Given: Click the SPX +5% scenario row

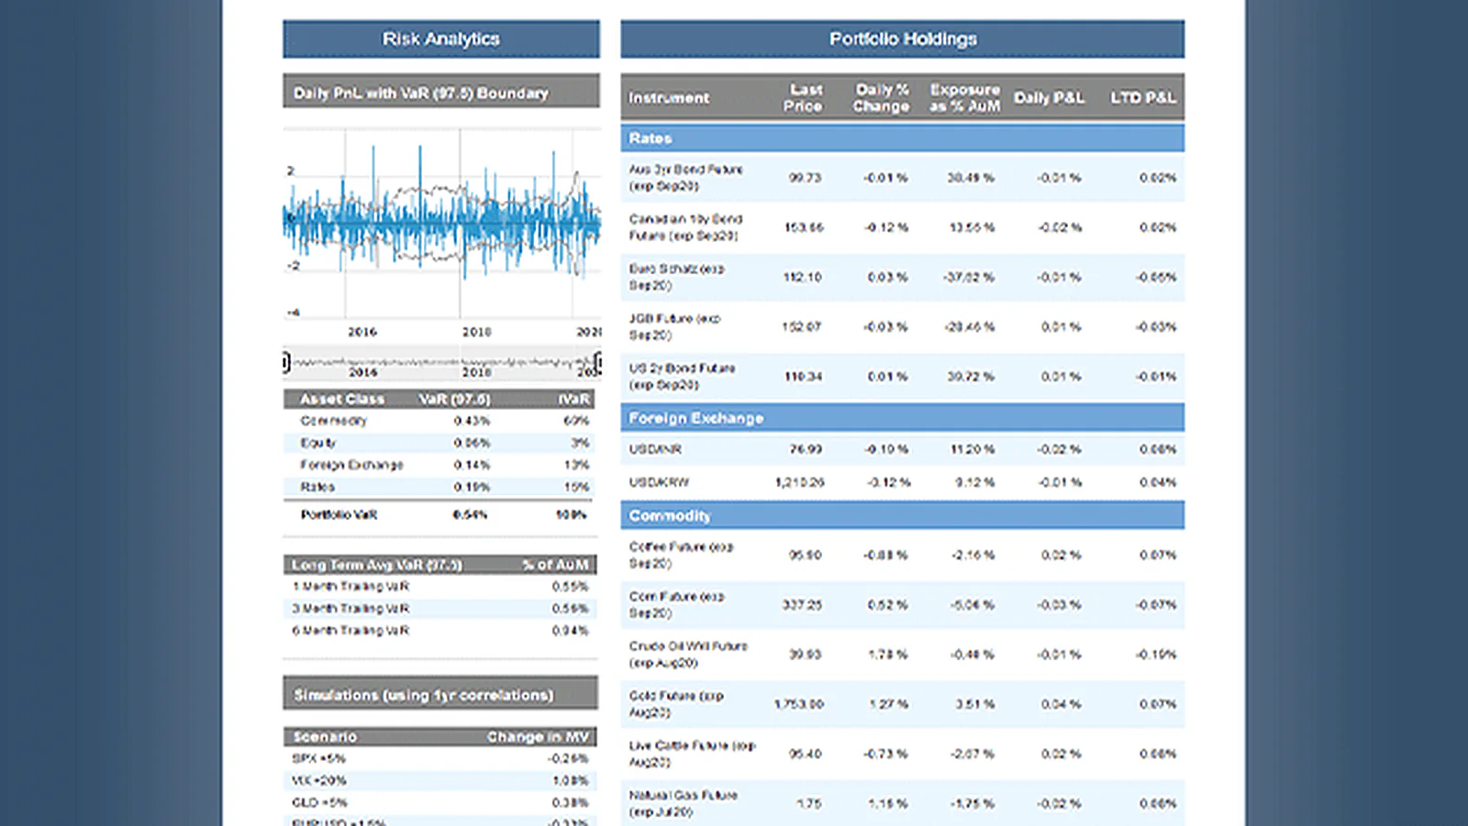Looking at the screenshot, I should point(440,759).
